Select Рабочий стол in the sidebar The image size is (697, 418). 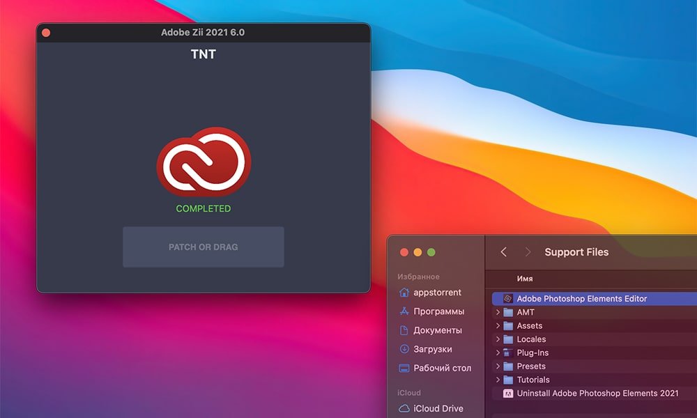pos(442,368)
